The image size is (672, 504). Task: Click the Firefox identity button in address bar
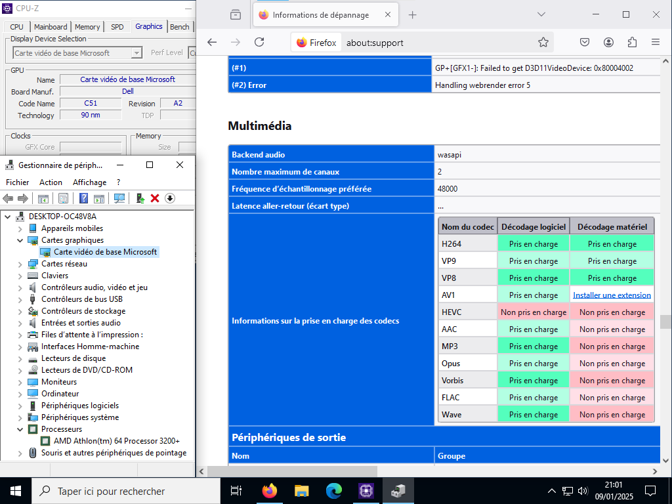click(x=316, y=43)
